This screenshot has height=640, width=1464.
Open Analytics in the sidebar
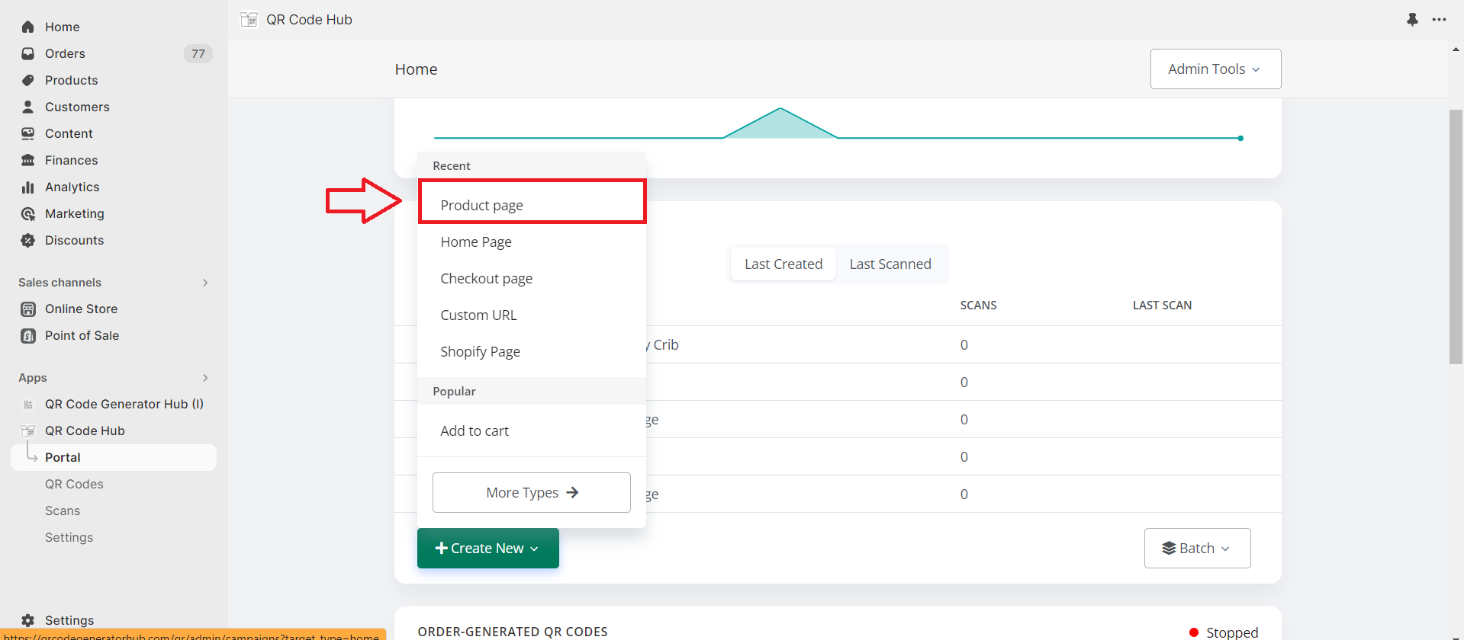(72, 187)
